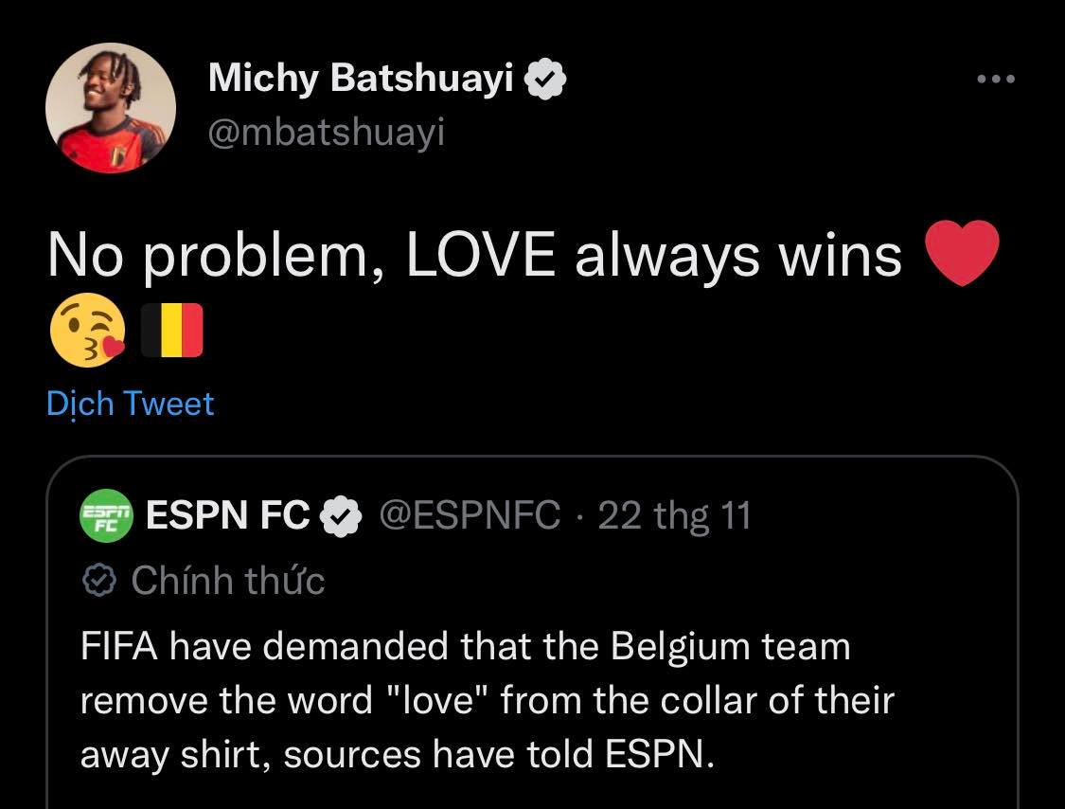Click the green ESPN FC logo
This screenshot has width=1065, height=809.
pyautogui.click(x=106, y=516)
